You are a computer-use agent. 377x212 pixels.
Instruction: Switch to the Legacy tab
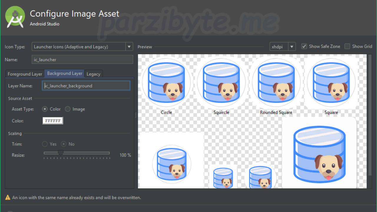[x=93, y=74]
